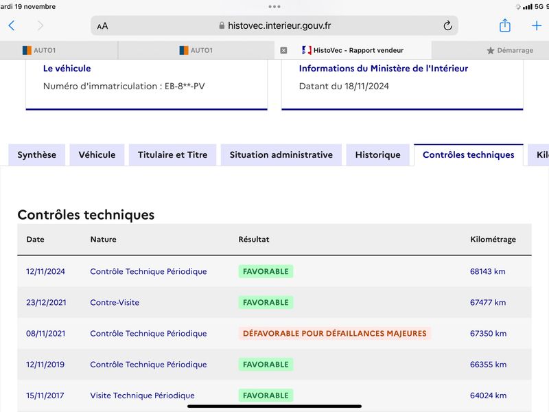Screen dimensions: 549x412
Task: Switch to the Historique tab
Action: click(378, 155)
